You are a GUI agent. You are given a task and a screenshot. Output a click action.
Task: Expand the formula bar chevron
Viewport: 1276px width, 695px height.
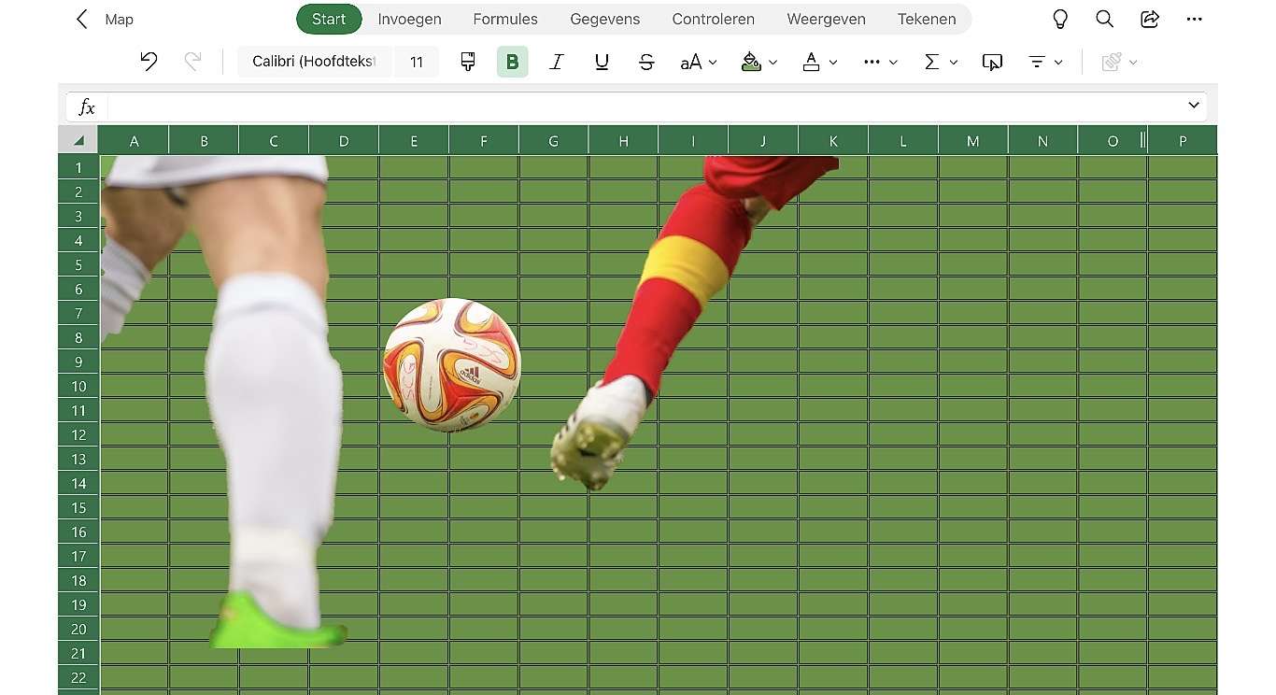coord(1193,106)
